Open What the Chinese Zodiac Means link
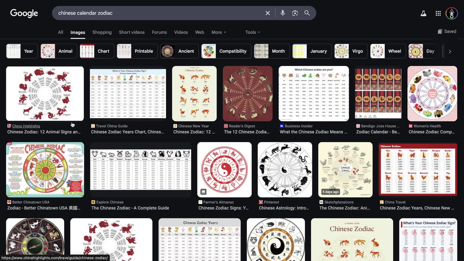The height and width of the screenshot is (261, 464). click(x=314, y=132)
